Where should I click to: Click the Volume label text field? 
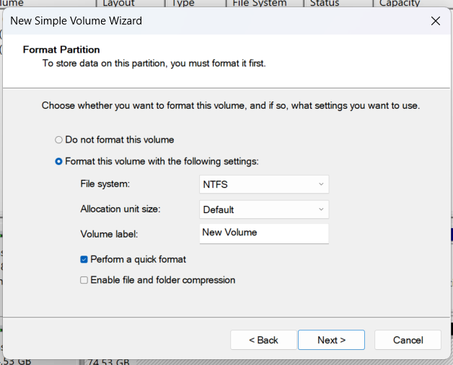[x=264, y=233]
